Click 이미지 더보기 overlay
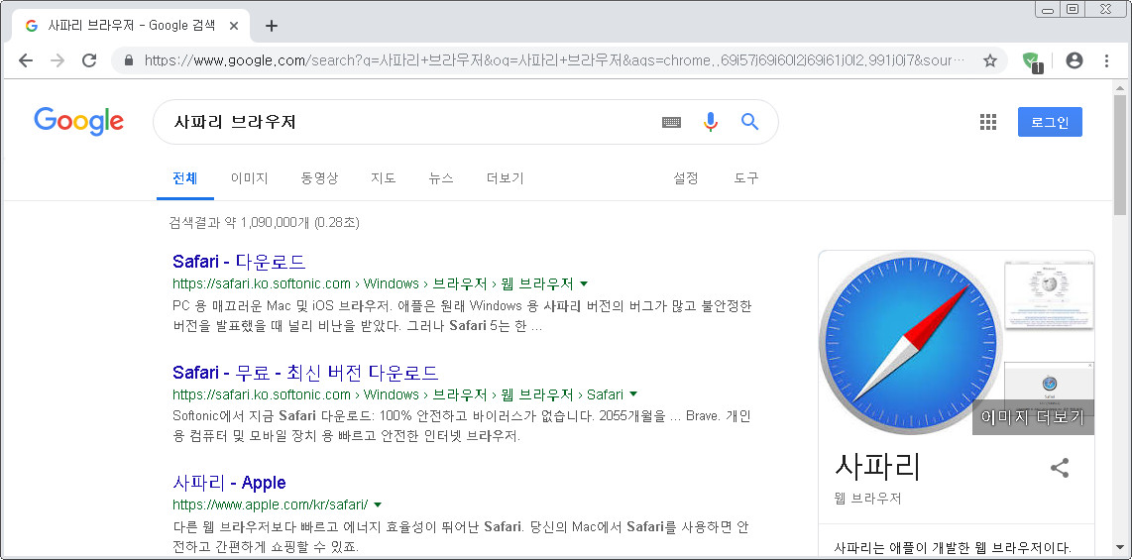This screenshot has height=560, width=1132. pos(1033,417)
